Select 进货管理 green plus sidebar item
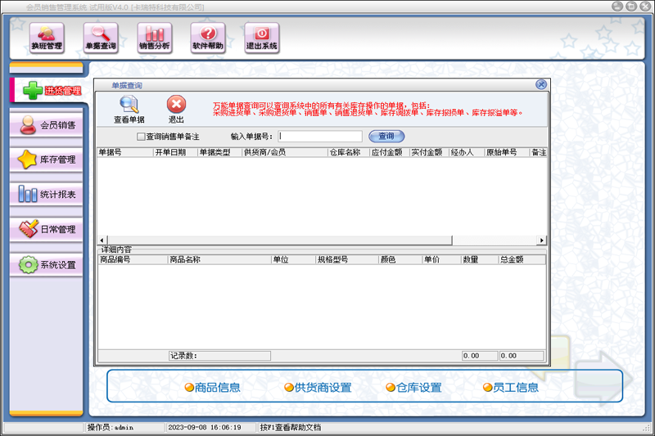The image size is (655, 436). click(x=49, y=90)
